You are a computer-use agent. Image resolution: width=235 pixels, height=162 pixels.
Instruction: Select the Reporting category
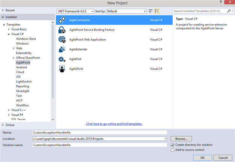23,86
